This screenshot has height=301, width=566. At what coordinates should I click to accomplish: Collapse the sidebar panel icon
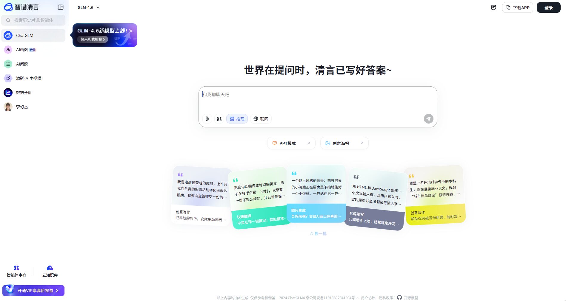61,7
